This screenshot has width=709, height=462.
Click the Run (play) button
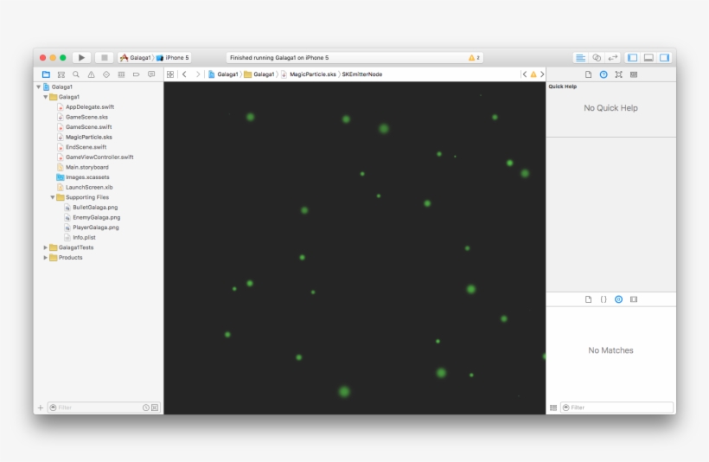(83, 57)
